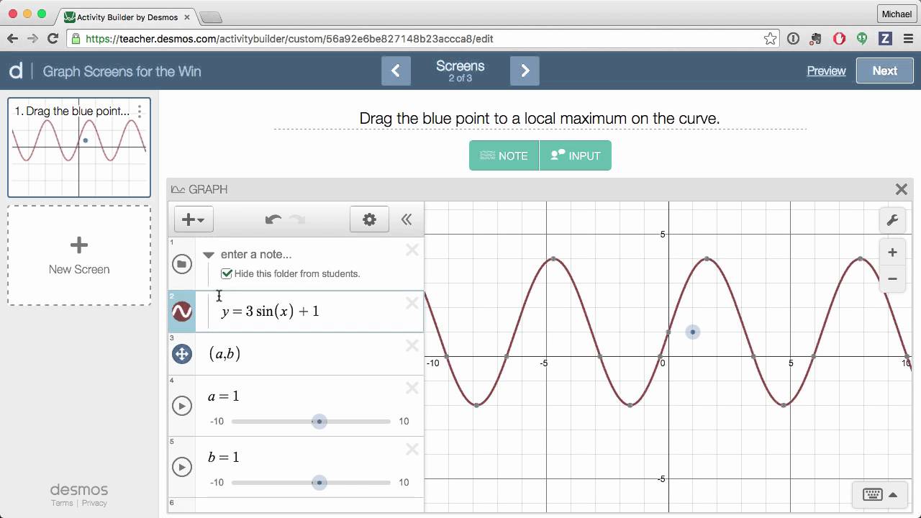Open the graph wrench settings
The image size is (921, 518).
coord(892,220)
